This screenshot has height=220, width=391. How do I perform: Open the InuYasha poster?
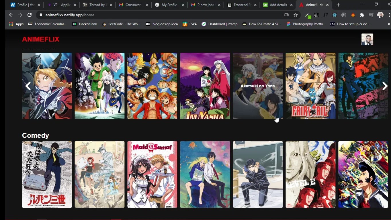(205, 86)
